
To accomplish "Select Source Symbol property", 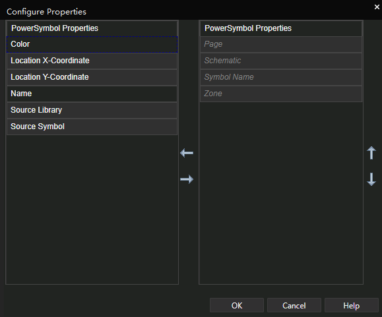I will pyautogui.click(x=92, y=127).
